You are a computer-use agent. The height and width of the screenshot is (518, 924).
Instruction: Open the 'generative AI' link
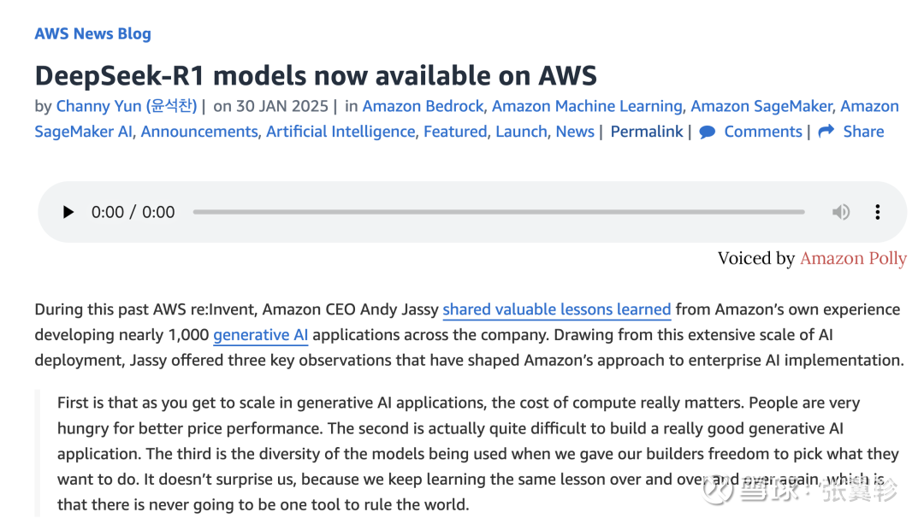click(260, 335)
